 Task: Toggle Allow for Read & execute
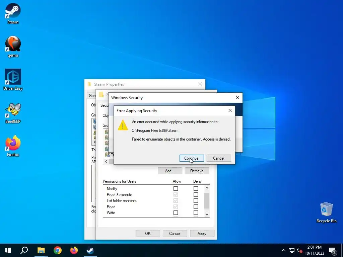pyautogui.click(x=176, y=195)
